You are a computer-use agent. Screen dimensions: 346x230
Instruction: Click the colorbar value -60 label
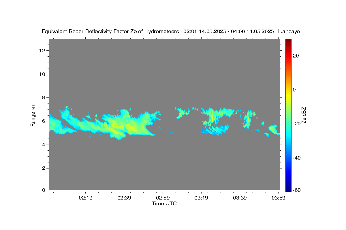(x=296, y=190)
